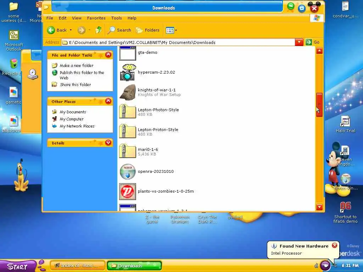Image resolution: width=363 pixels, height=272 pixels.
Task: Toggle the Folders pane
Action: click(148, 30)
